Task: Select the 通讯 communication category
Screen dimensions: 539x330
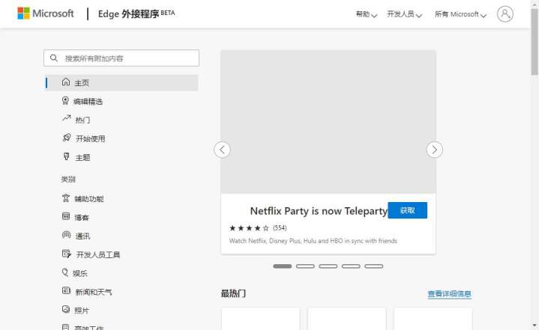Action: point(82,236)
